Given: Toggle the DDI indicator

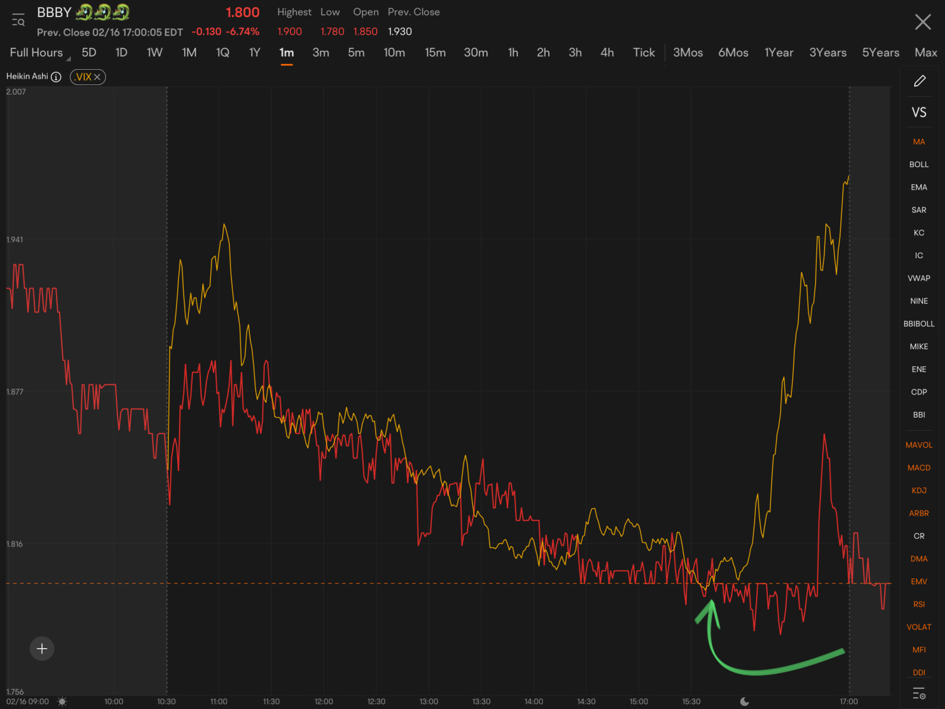Looking at the screenshot, I should coord(919,672).
